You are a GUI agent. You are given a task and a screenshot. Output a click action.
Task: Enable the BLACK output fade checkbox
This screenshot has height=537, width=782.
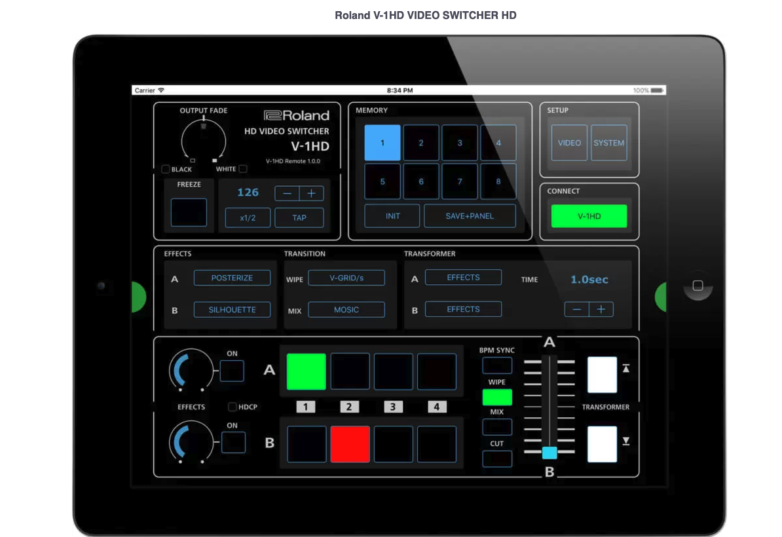pos(166,169)
